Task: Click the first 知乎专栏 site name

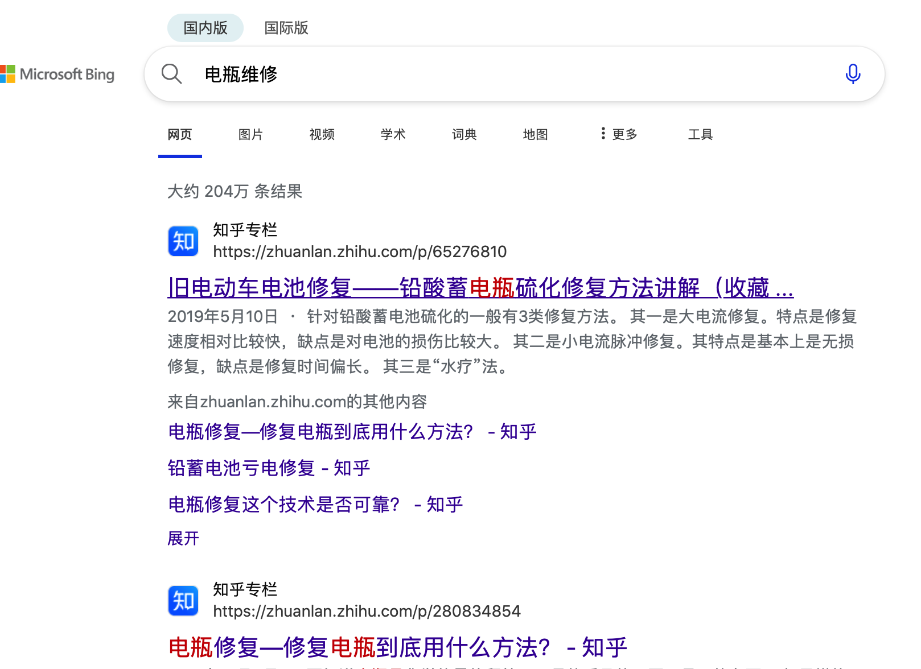Action: [245, 230]
